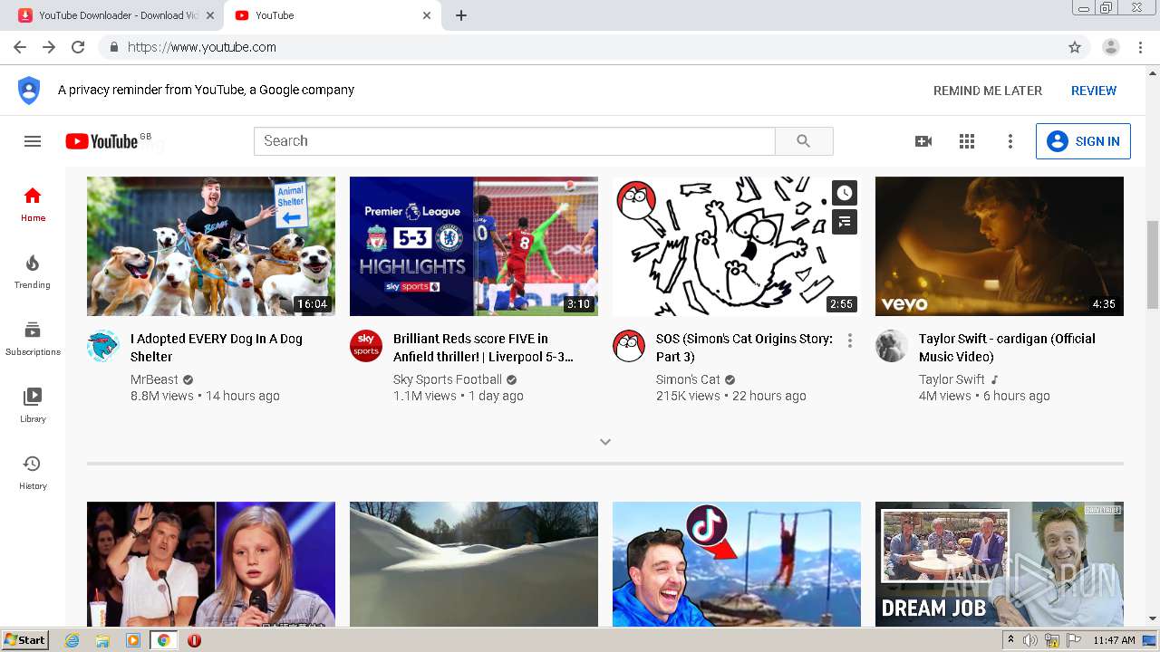Open the YouTube hamburger guide menu
The height and width of the screenshot is (652, 1160).
(33, 141)
